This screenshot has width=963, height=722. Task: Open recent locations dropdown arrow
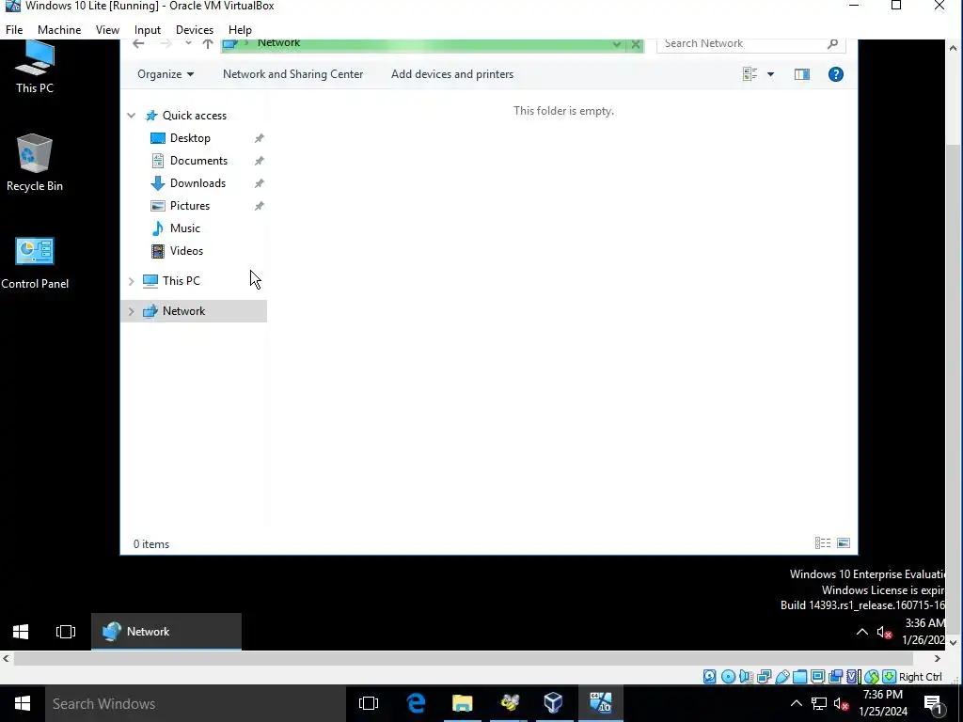click(188, 43)
